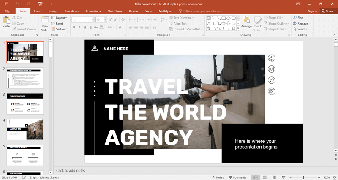Open the Animations tab
Screen dimensions: 338x180
[93, 11]
